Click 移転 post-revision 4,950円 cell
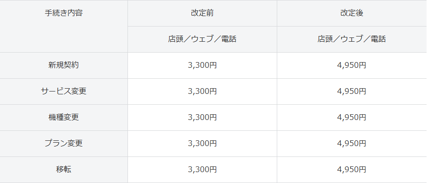This screenshot has width=427, height=183. point(352,170)
